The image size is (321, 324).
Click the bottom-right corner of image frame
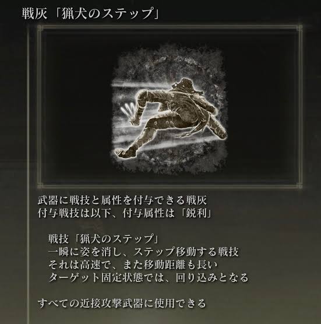coord(299,185)
